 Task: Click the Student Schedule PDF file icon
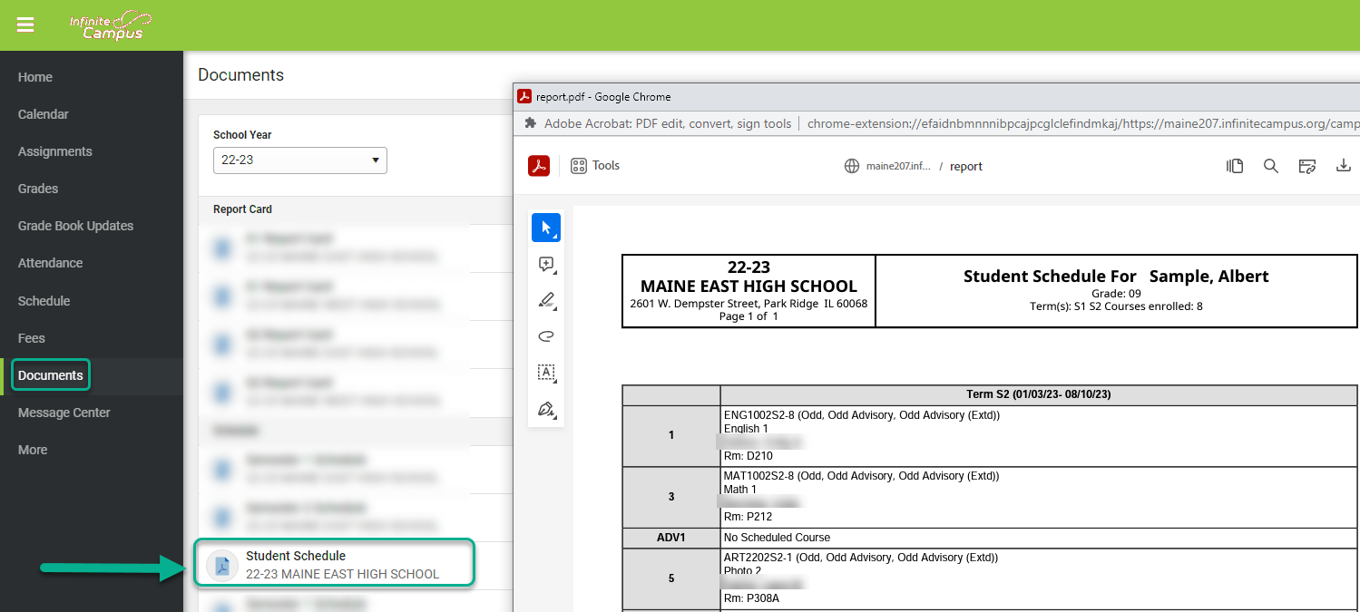click(222, 565)
